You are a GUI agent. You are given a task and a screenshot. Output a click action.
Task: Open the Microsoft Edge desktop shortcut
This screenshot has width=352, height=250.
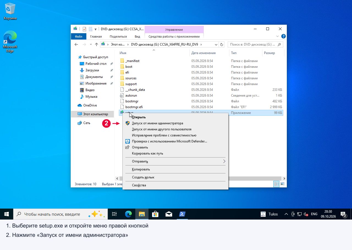[10, 41]
